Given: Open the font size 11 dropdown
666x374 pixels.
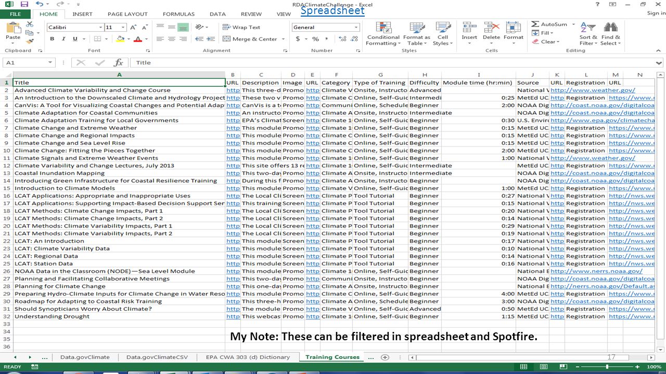Looking at the screenshot, I should click(x=123, y=28).
